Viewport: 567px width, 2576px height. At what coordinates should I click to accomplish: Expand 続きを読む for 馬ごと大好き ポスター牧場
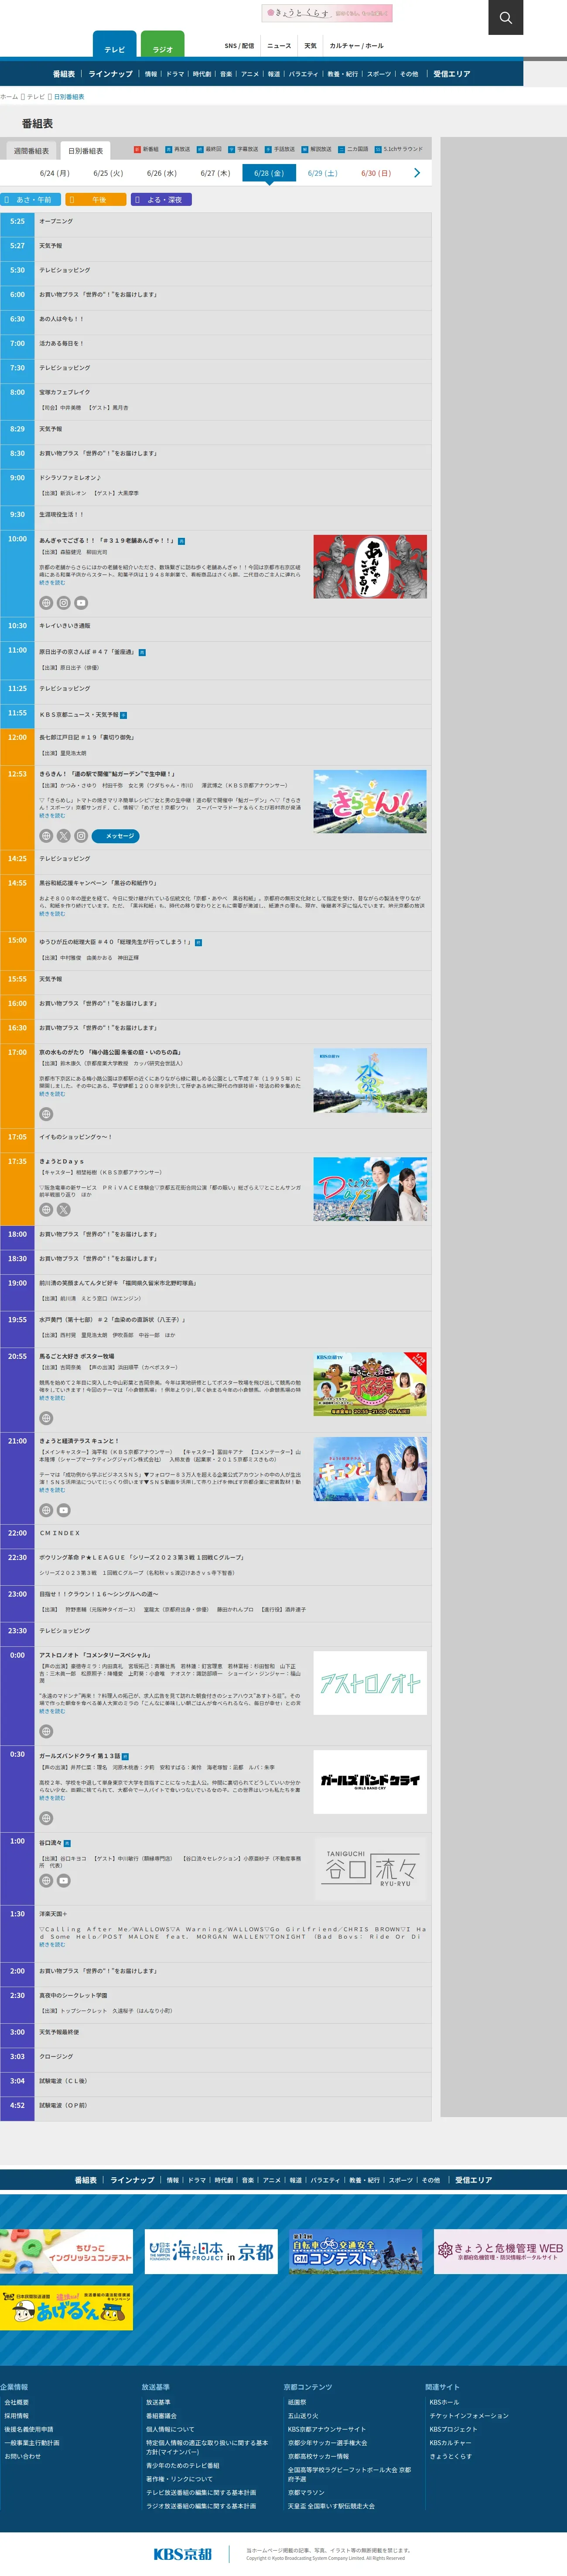click(52, 1398)
